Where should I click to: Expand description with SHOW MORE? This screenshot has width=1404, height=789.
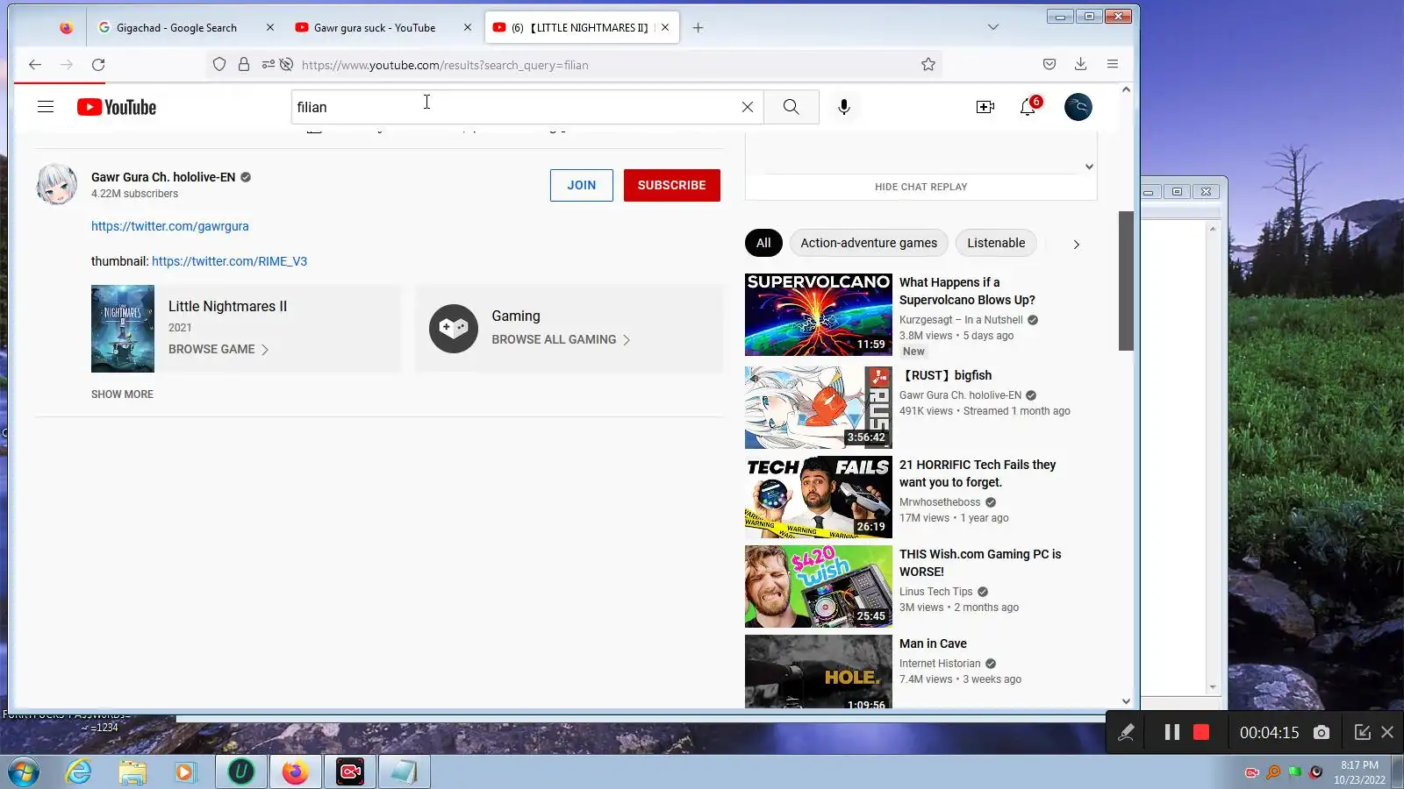pyautogui.click(x=122, y=394)
